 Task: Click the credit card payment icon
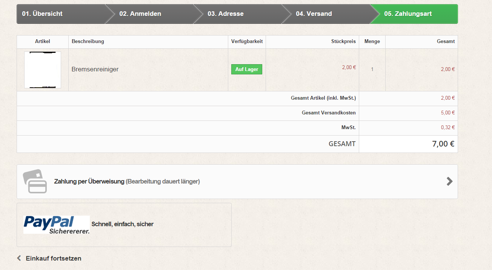pyautogui.click(x=35, y=181)
